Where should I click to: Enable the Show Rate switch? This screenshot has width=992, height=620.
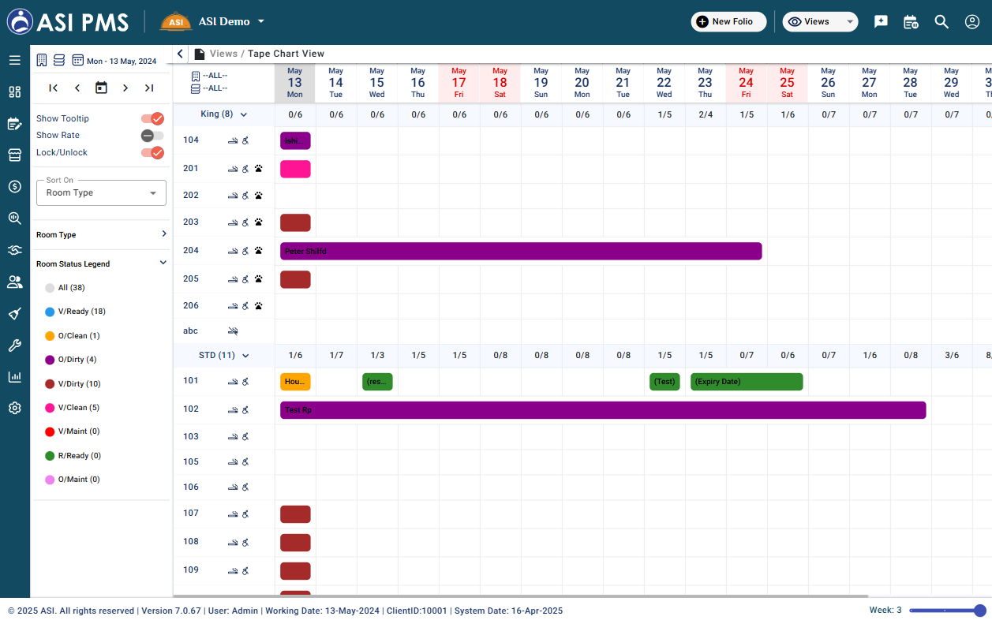click(152, 136)
